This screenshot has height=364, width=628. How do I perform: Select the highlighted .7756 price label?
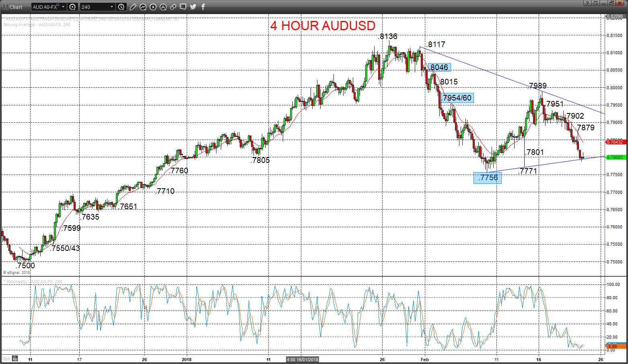coord(488,178)
